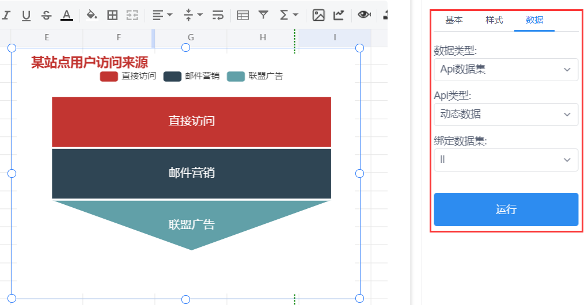This screenshot has height=305, width=588.
Task: Click the 数据类型: label
Action: [x=455, y=51]
